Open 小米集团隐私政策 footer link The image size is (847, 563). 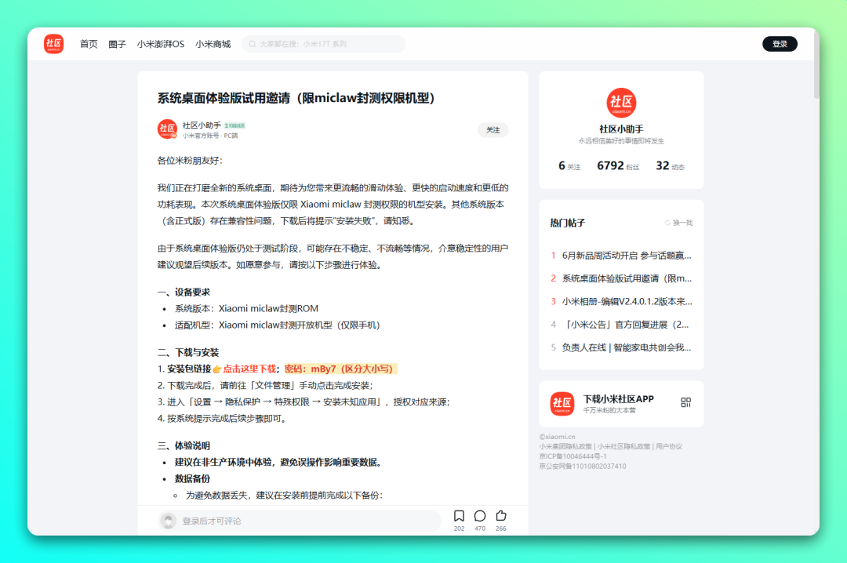[565, 446]
